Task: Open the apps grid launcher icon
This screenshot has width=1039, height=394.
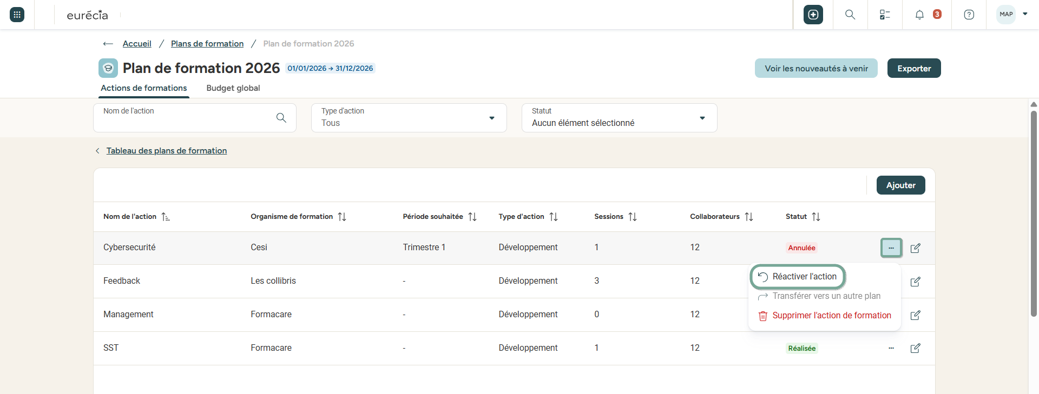Action: [17, 15]
